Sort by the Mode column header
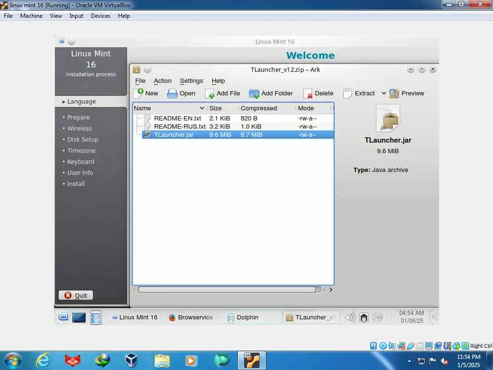The image size is (493, 370). pyautogui.click(x=314, y=108)
